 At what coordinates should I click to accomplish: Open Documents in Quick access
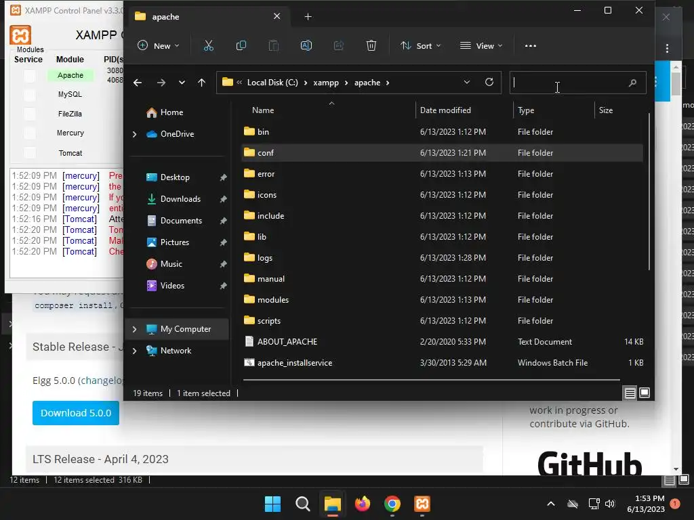pyautogui.click(x=181, y=221)
